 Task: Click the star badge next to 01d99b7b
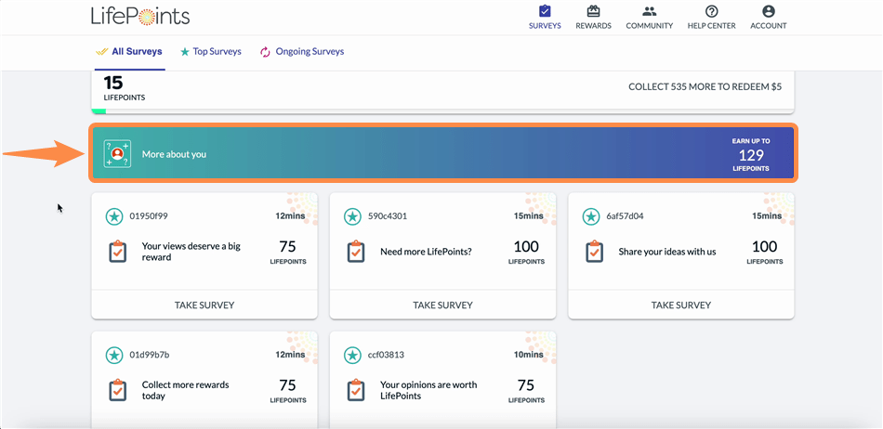coord(114,355)
